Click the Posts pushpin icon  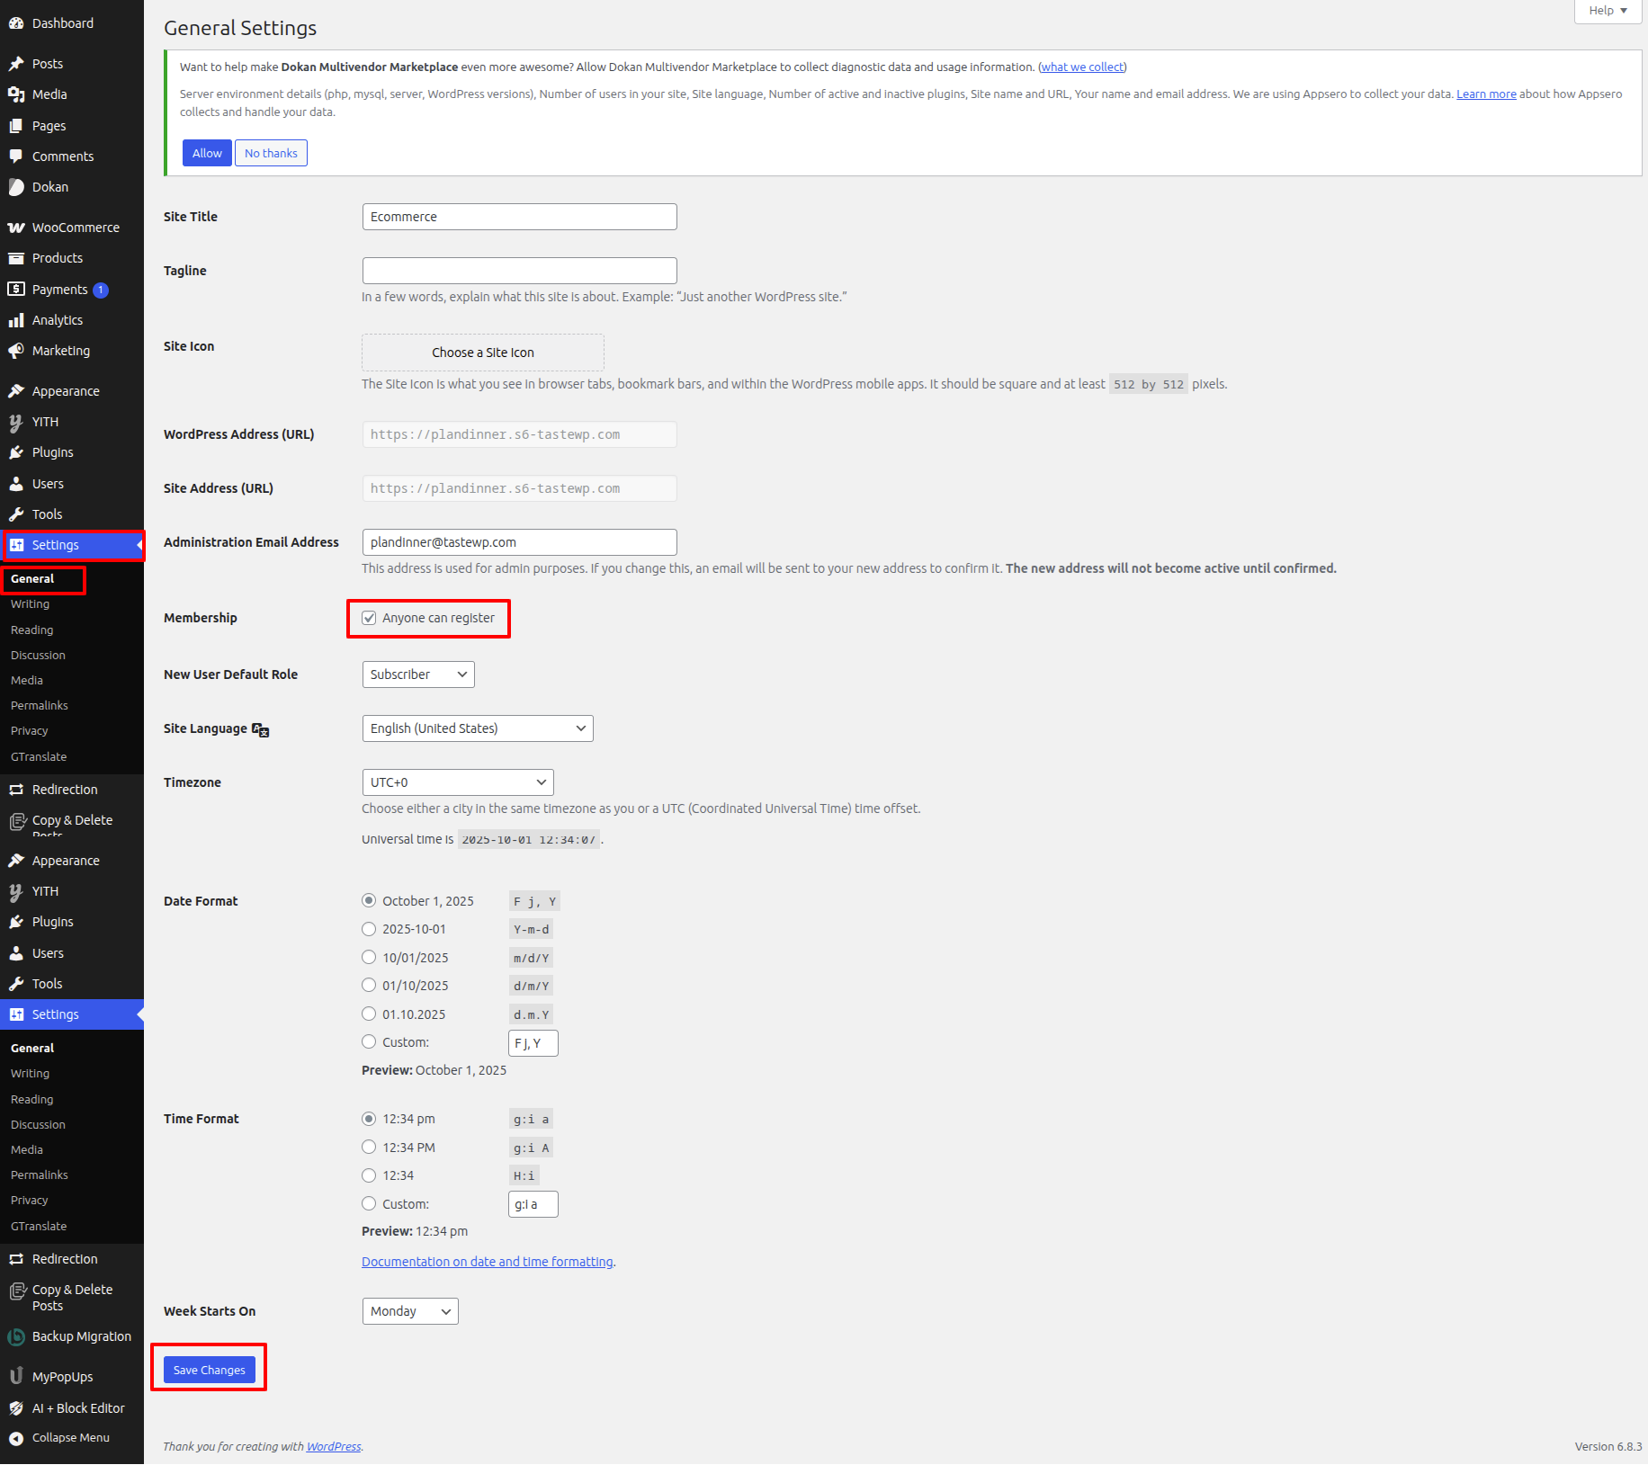coord(16,64)
